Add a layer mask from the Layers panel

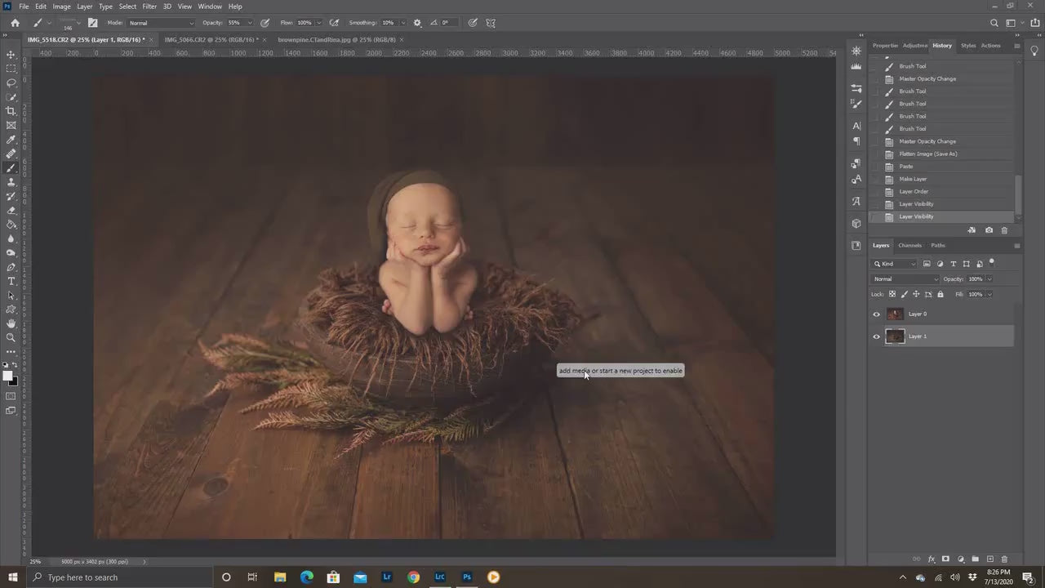pyautogui.click(x=945, y=559)
